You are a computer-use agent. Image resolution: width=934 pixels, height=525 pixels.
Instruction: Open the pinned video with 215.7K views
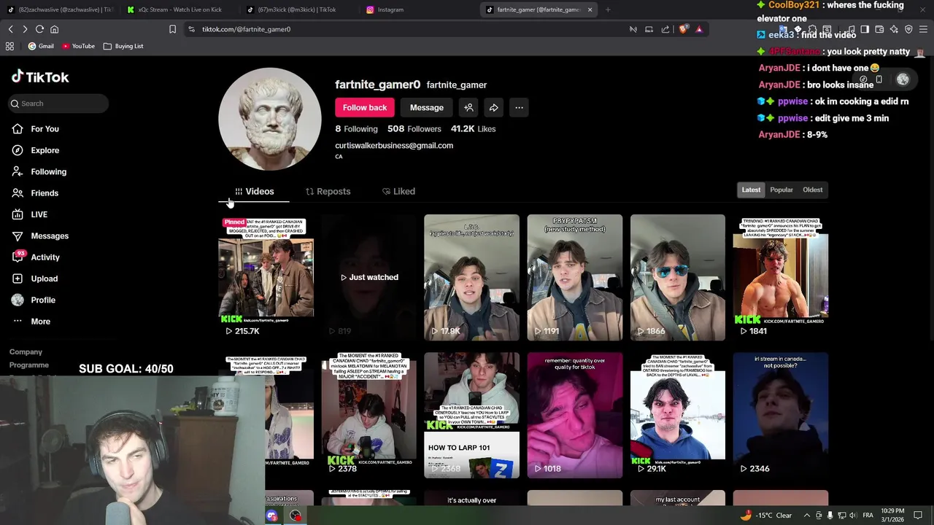(266, 277)
